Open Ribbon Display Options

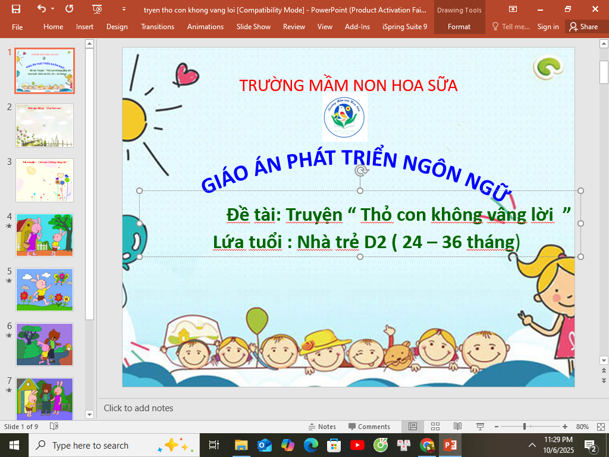coord(513,9)
